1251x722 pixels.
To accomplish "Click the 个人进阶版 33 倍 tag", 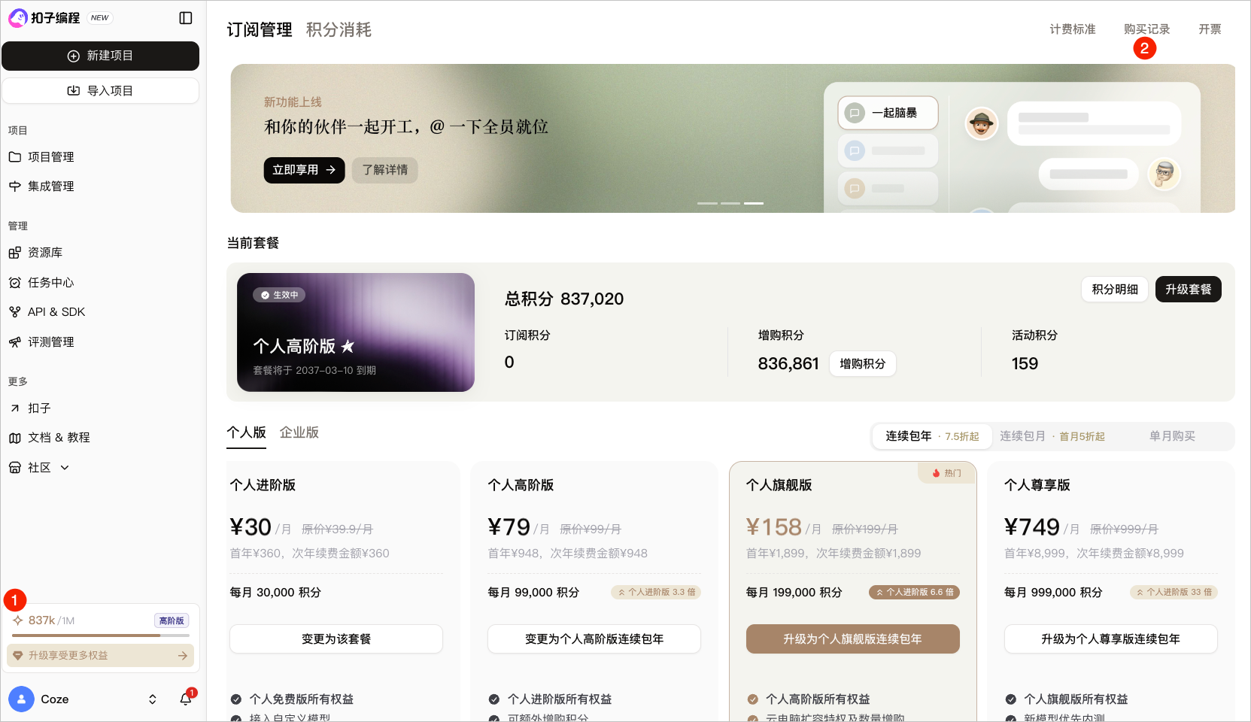I will (x=1174, y=593).
